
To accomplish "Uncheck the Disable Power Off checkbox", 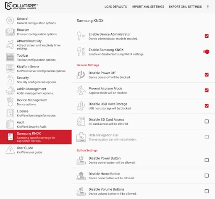I will click(x=207, y=75).
